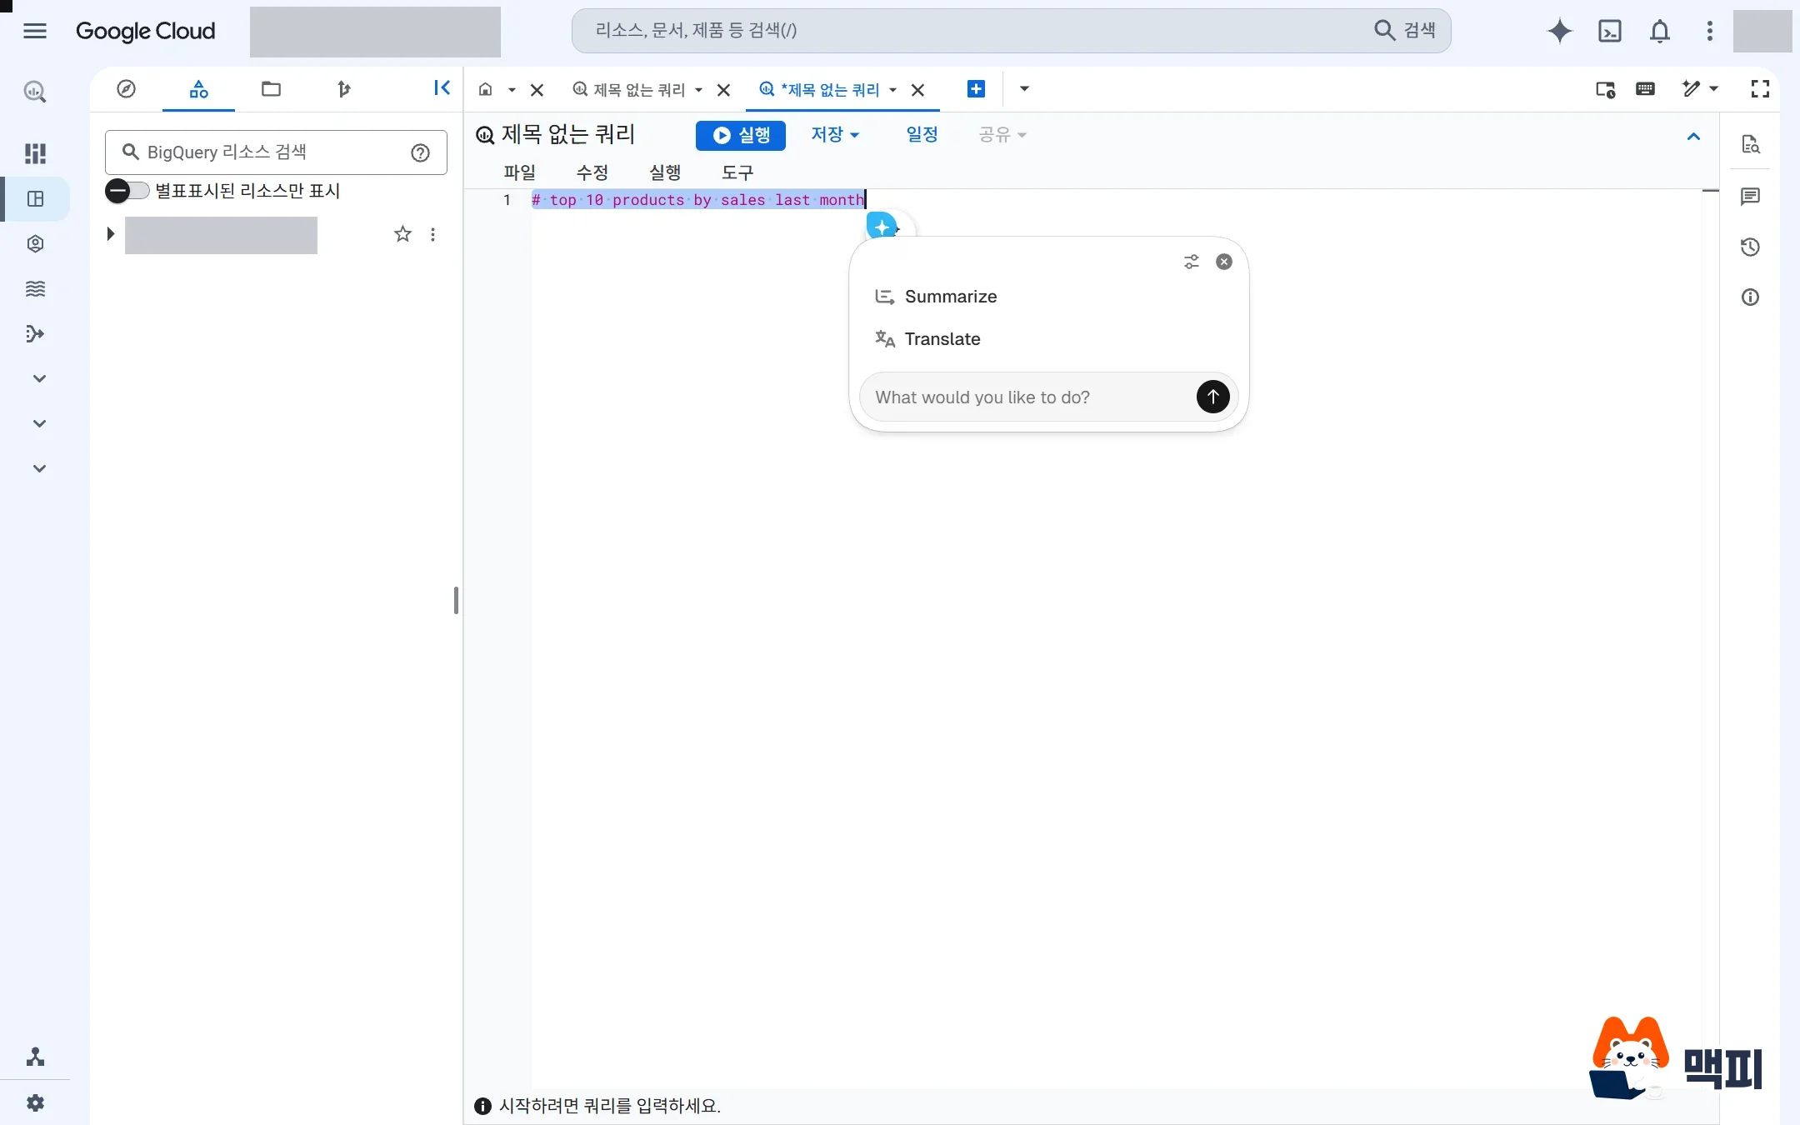1800x1125 pixels.
Task: Expand the first collapsed sidebar section chevron
Action: coord(38,378)
